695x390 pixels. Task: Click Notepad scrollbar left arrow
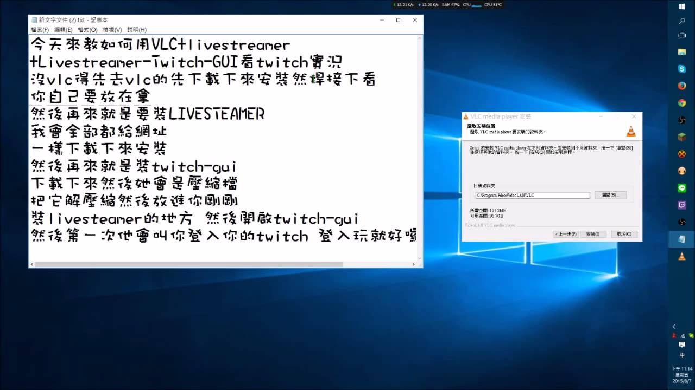pos(32,264)
